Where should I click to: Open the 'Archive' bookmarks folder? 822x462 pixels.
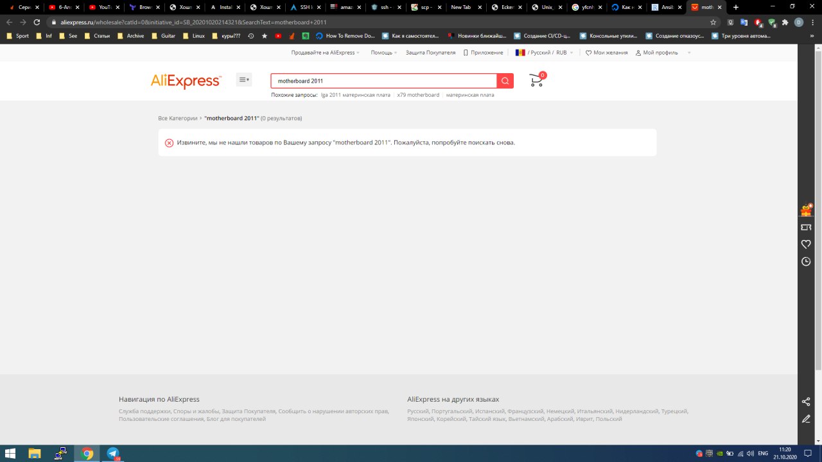(130, 36)
